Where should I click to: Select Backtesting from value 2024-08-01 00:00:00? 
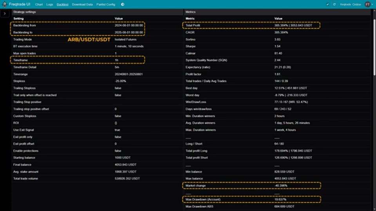[x=129, y=25]
